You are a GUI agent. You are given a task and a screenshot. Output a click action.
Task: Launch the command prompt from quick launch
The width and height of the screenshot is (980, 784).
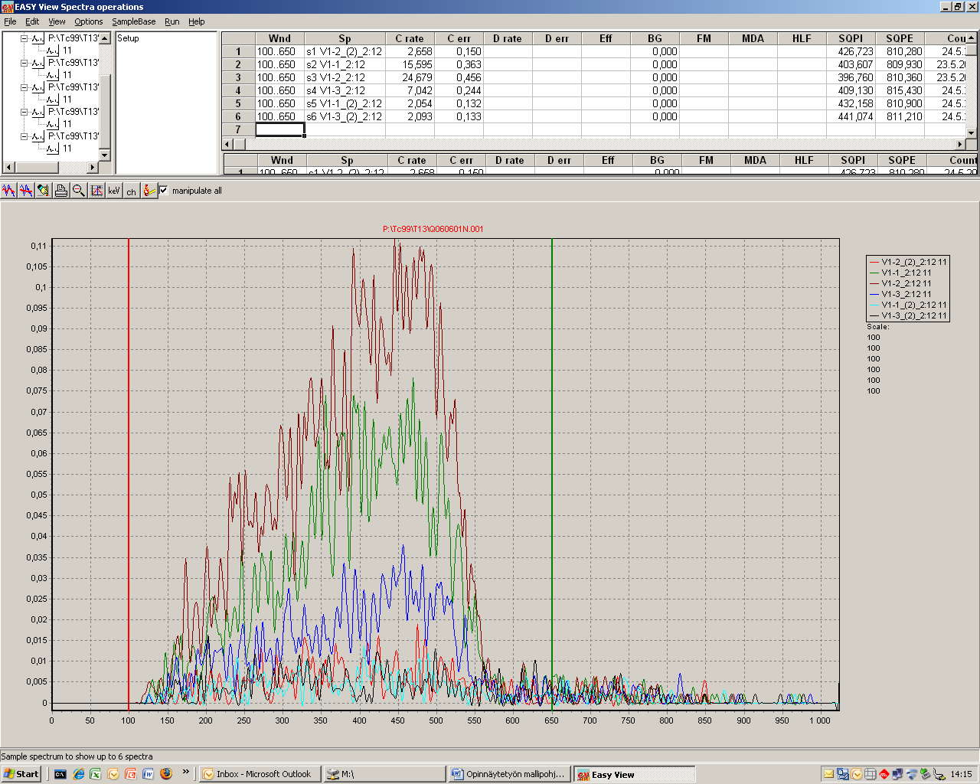click(x=60, y=774)
